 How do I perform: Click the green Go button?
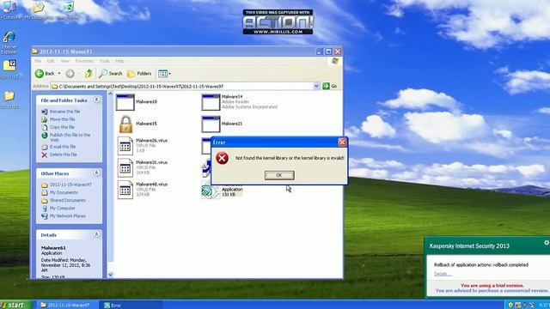click(x=330, y=86)
